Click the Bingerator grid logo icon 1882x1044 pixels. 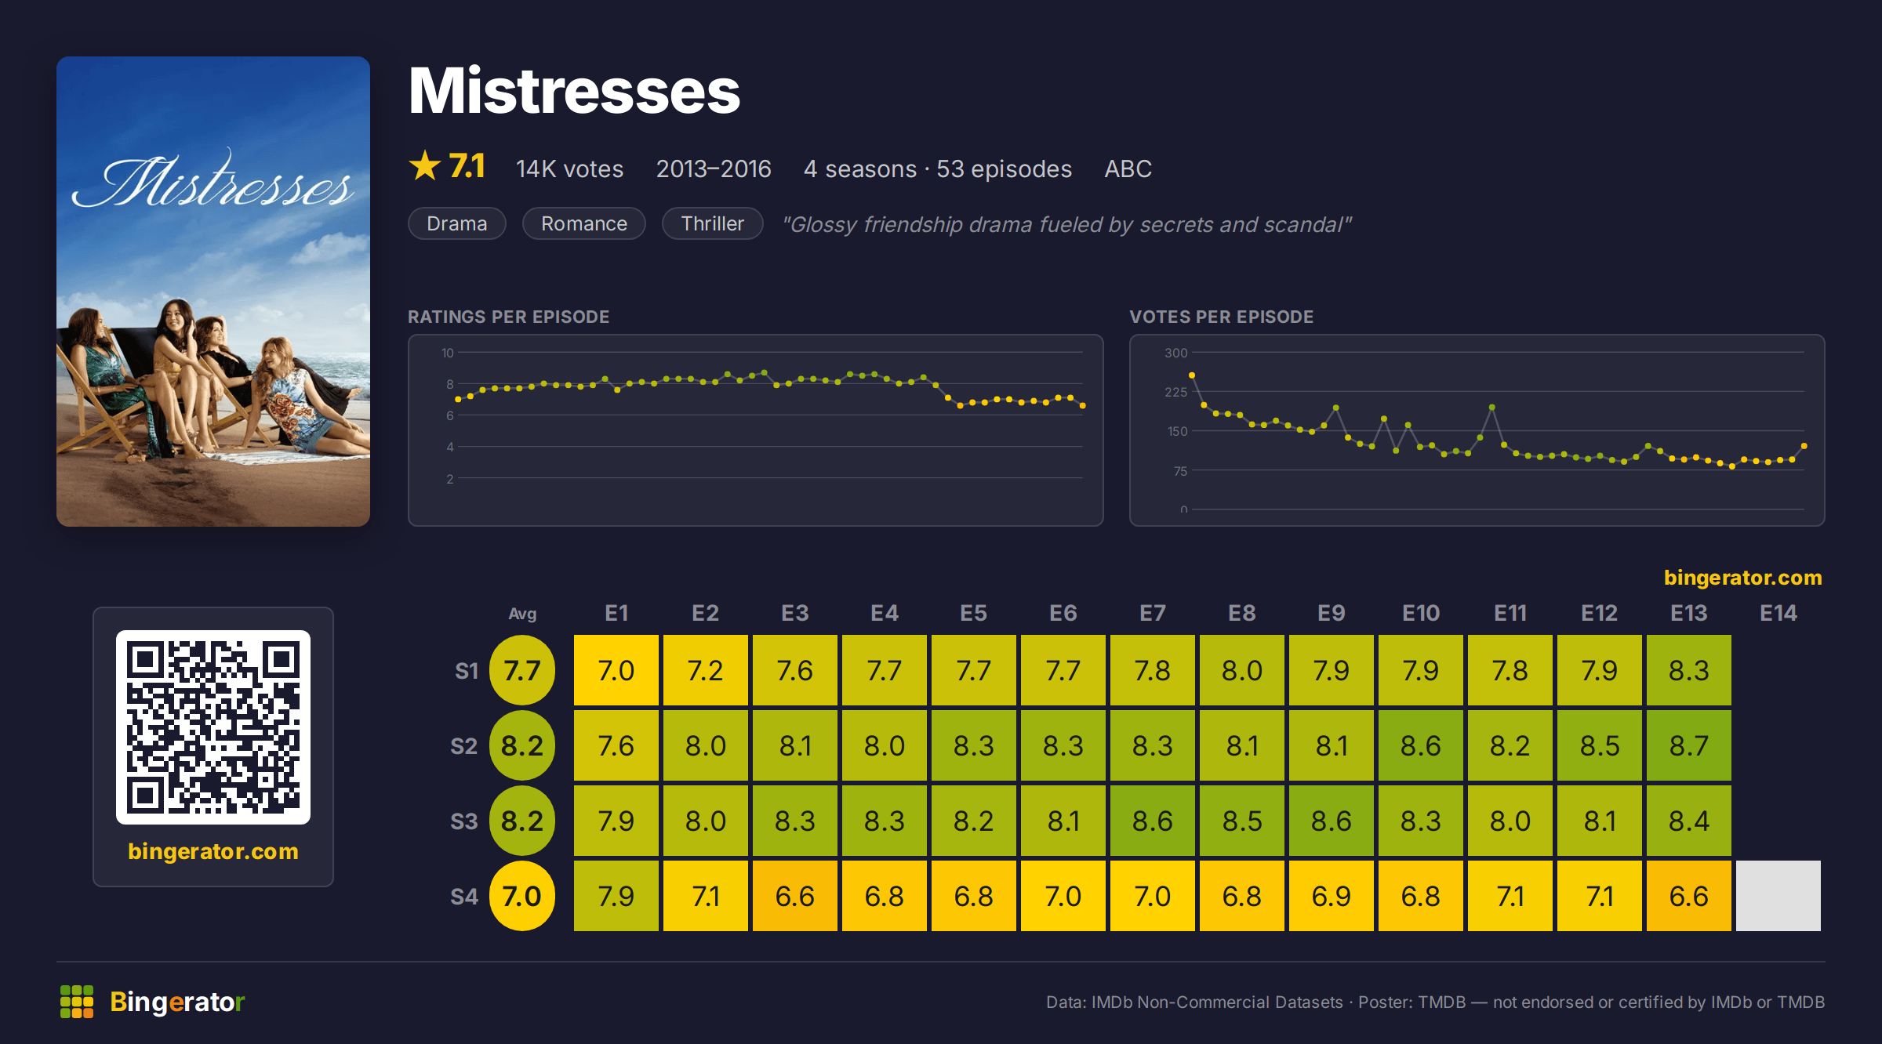(x=77, y=1002)
